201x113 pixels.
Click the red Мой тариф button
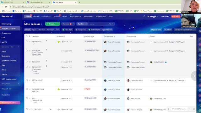[176, 16]
